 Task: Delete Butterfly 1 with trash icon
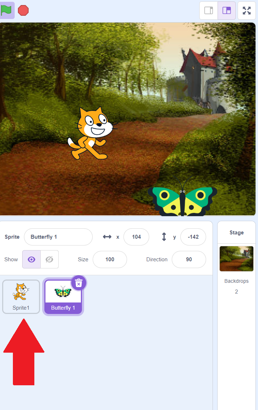[79, 283]
